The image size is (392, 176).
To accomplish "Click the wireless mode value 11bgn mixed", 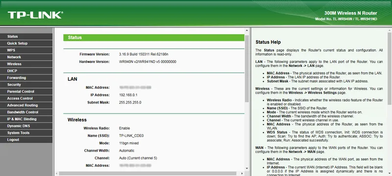I will pos(129,143).
